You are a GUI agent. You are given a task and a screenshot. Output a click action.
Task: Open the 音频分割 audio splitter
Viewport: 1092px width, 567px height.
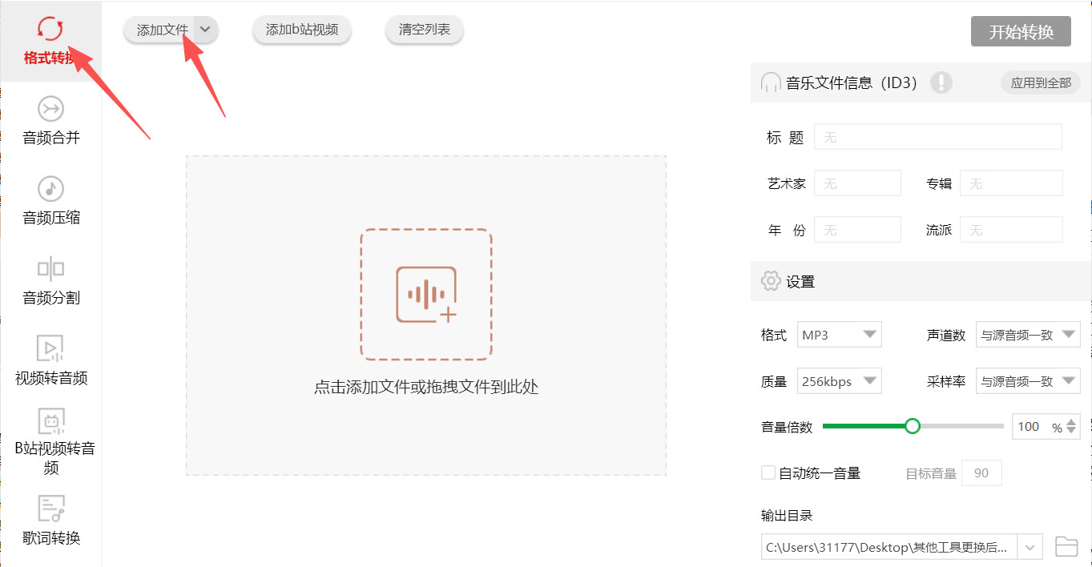pos(50,282)
